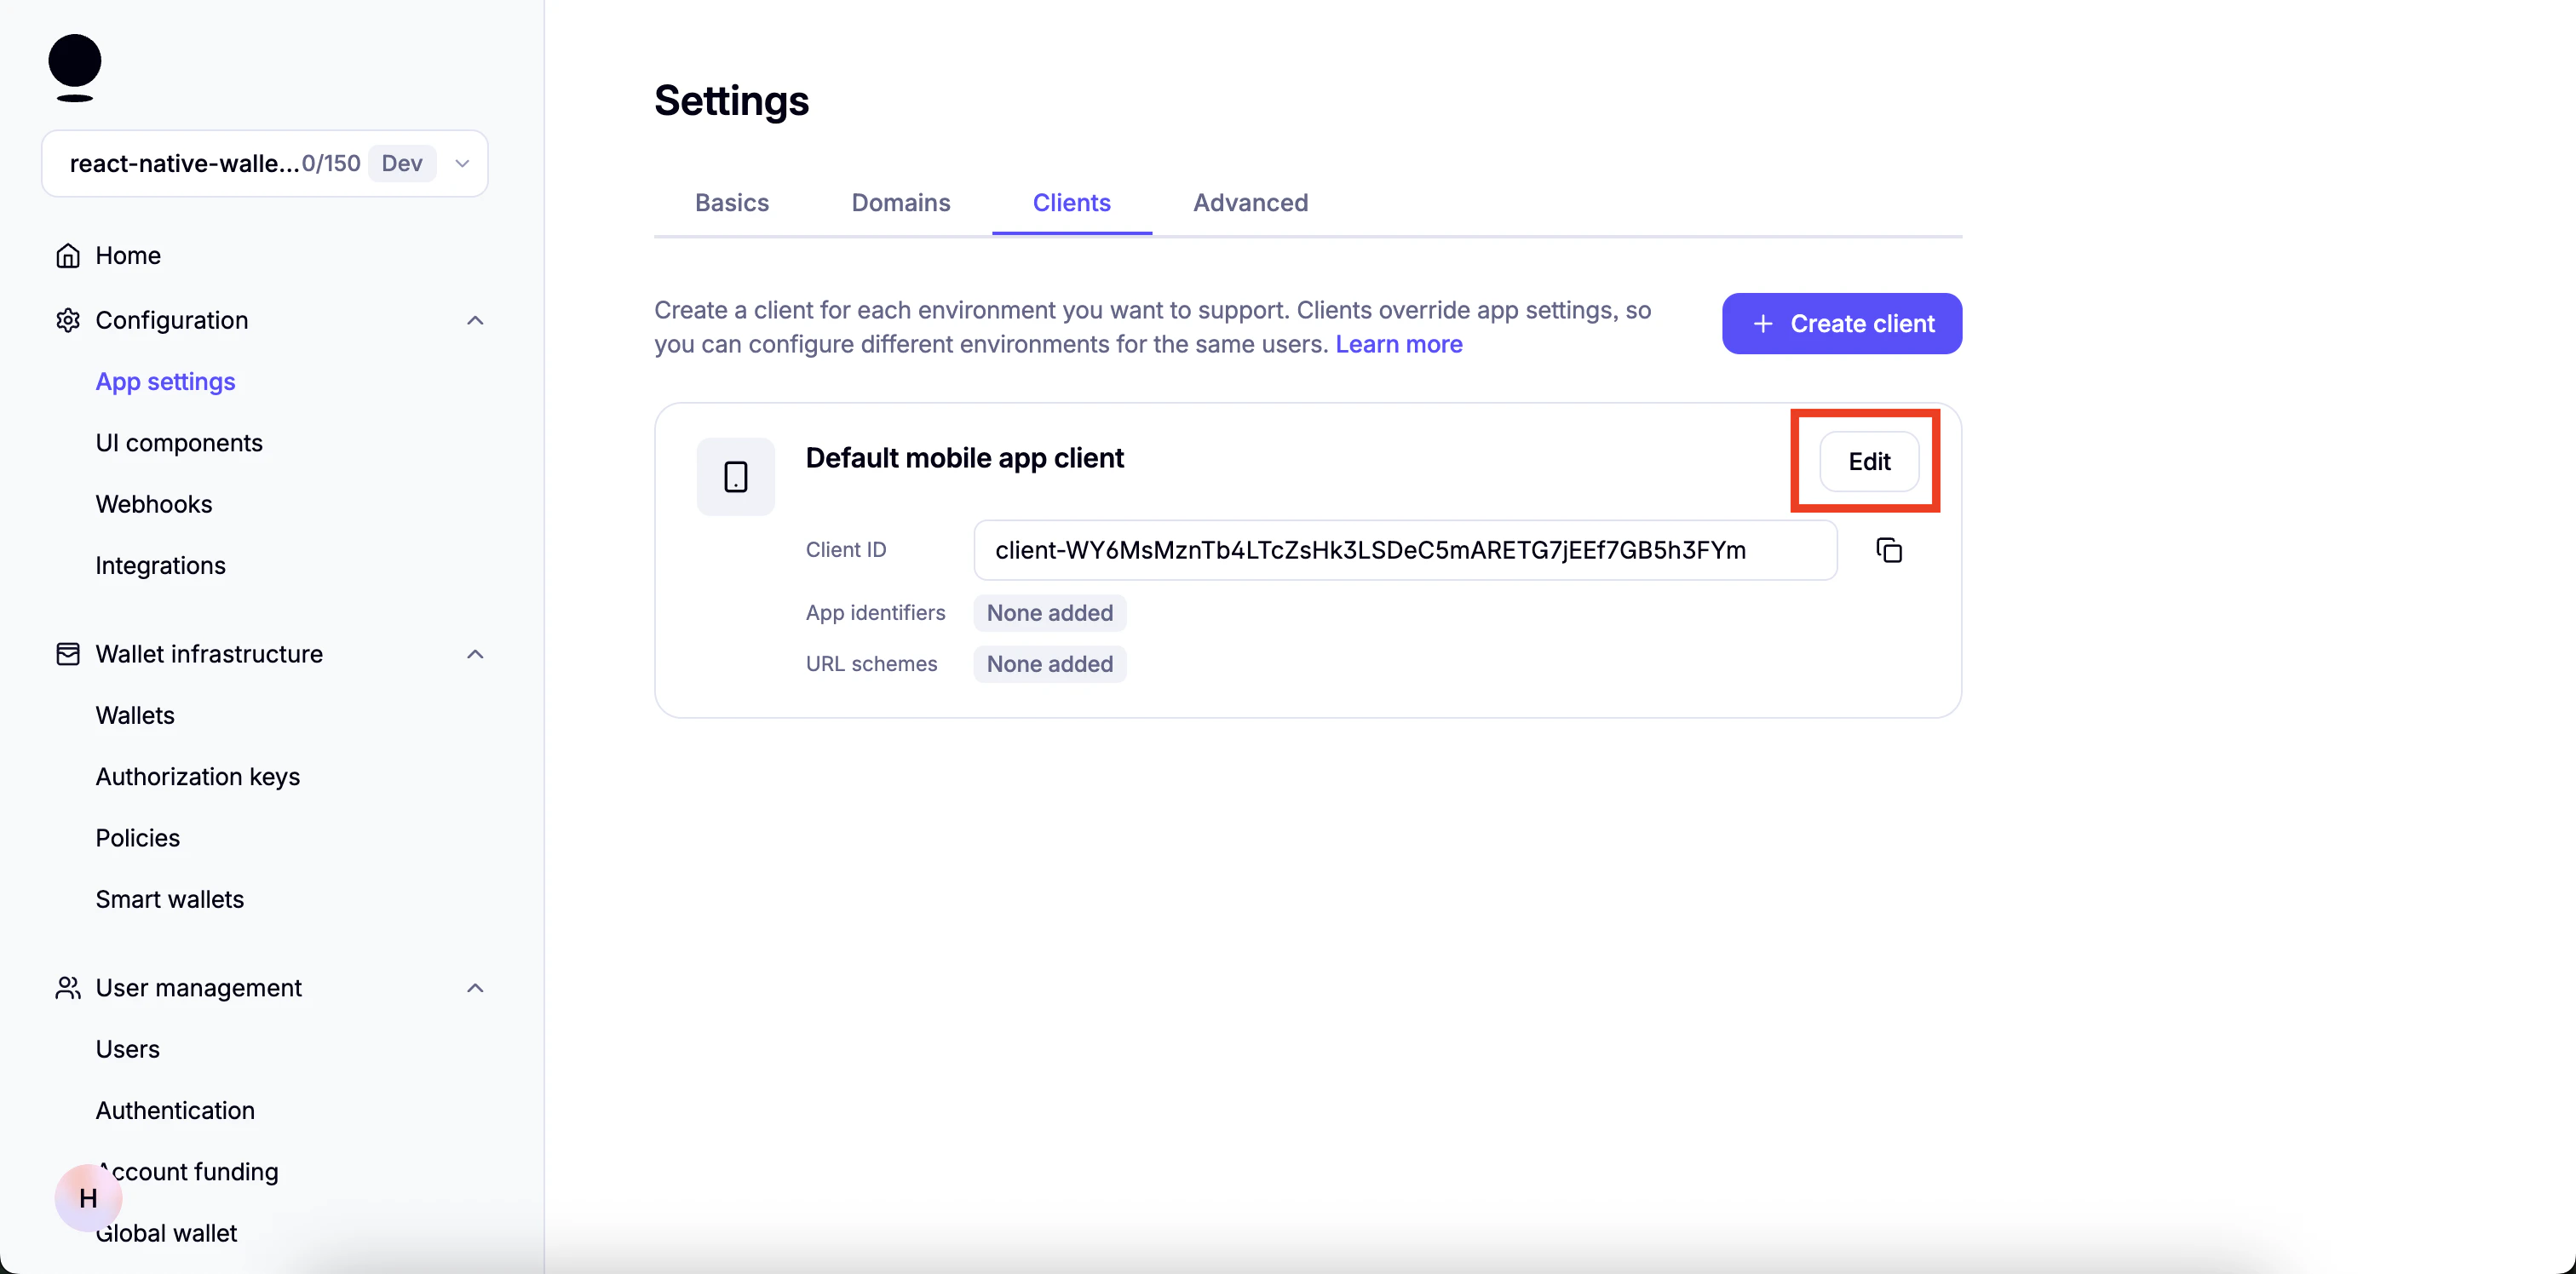
Task: Click the Wallet infrastructure wallet icon
Action: (68, 654)
